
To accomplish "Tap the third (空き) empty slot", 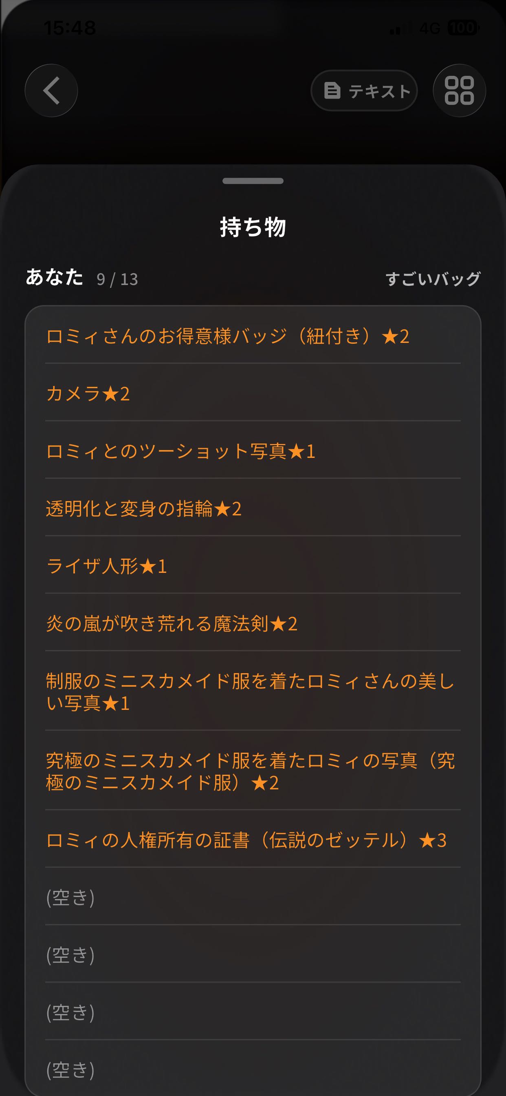I will 253,1012.
